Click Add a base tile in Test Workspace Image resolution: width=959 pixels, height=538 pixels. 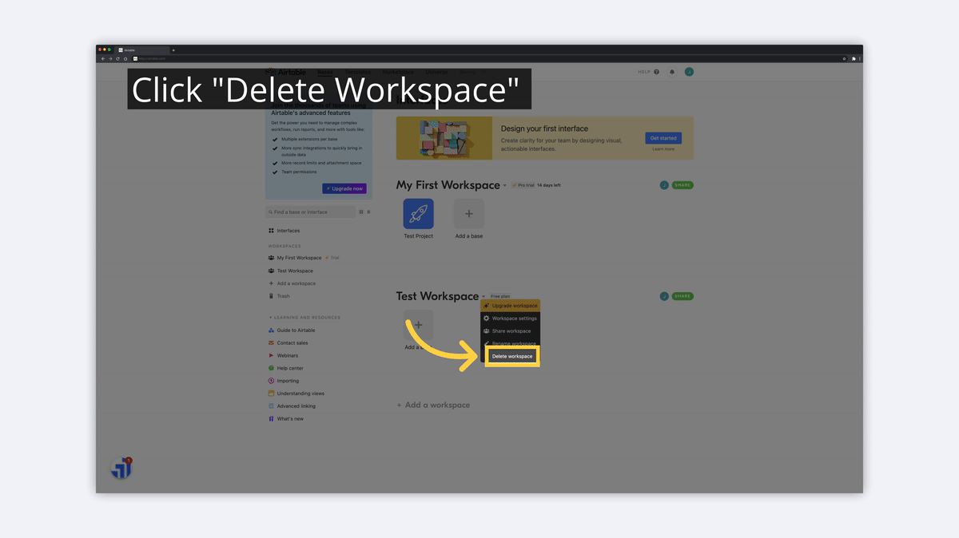418,325
